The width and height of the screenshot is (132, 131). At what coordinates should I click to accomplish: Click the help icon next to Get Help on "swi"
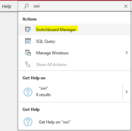click(28, 122)
